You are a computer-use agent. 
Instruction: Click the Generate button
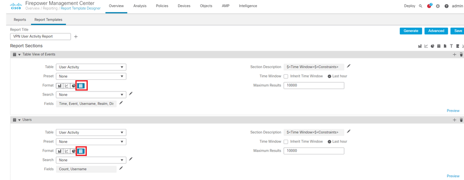tap(411, 31)
